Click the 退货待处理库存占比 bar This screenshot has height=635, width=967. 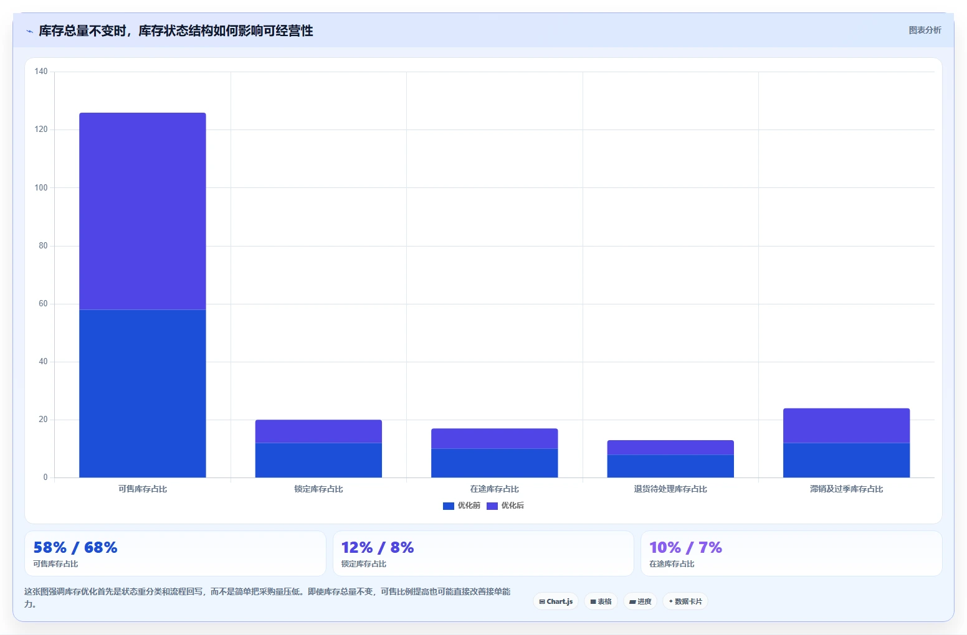[670, 459]
